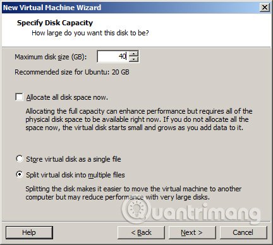This screenshot has width=273, height=245.
Task: Click the 'Allocate all disk space now' label text
Action: pyautogui.click(x=67, y=97)
